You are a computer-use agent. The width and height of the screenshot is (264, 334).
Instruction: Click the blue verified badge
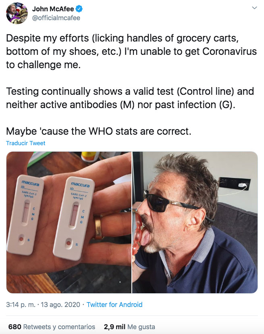(x=79, y=9)
